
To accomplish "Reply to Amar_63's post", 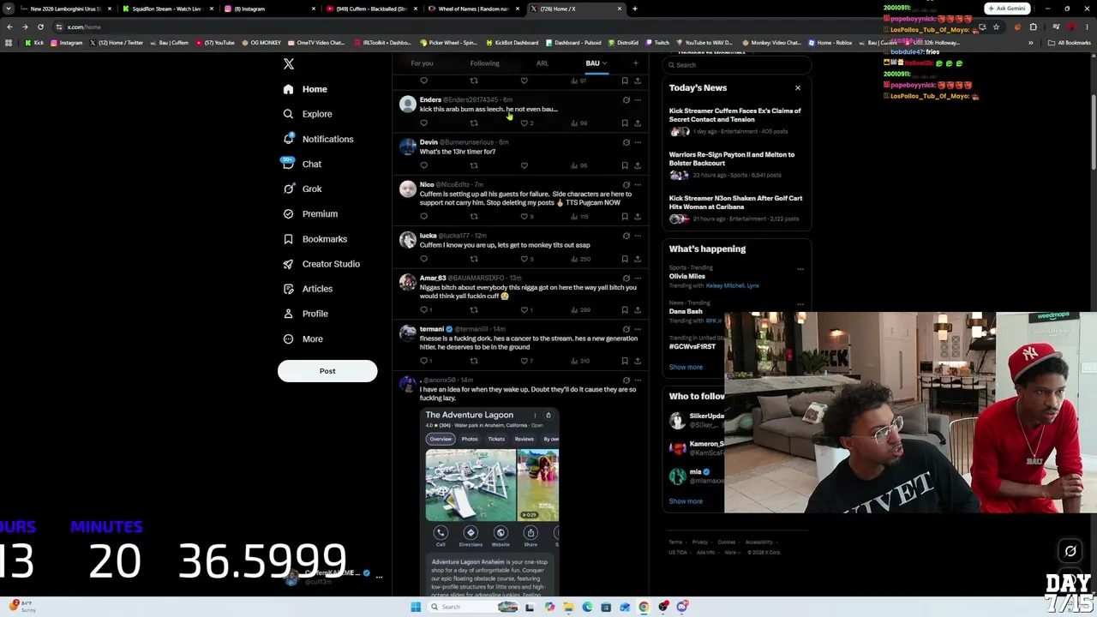I will point(423,309).
